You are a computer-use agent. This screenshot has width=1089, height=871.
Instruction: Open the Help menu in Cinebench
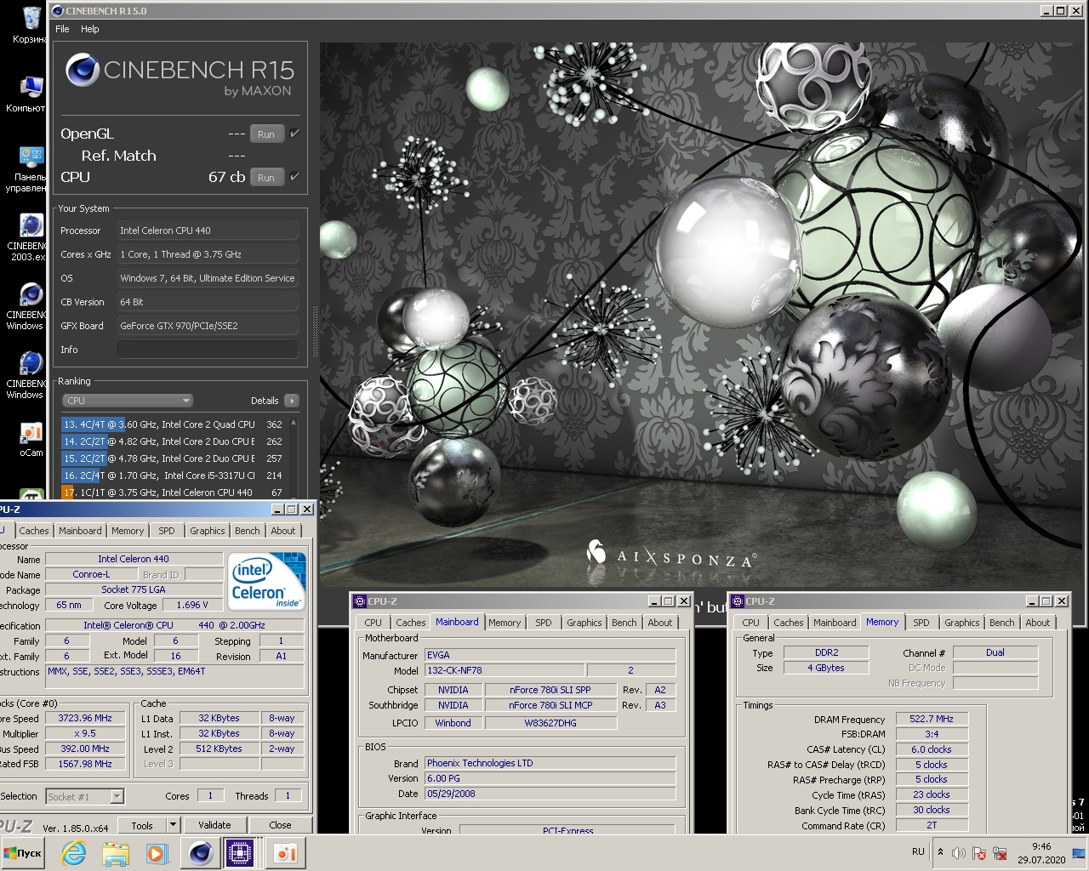pos(90,29)
